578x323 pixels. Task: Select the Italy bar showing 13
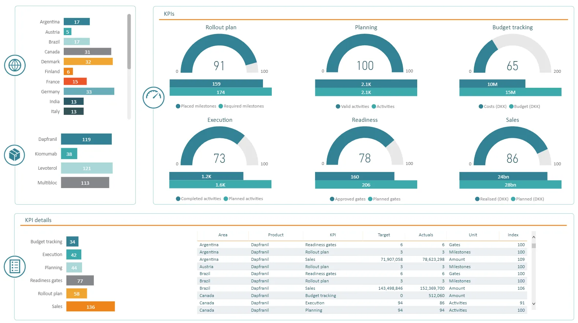74,112
